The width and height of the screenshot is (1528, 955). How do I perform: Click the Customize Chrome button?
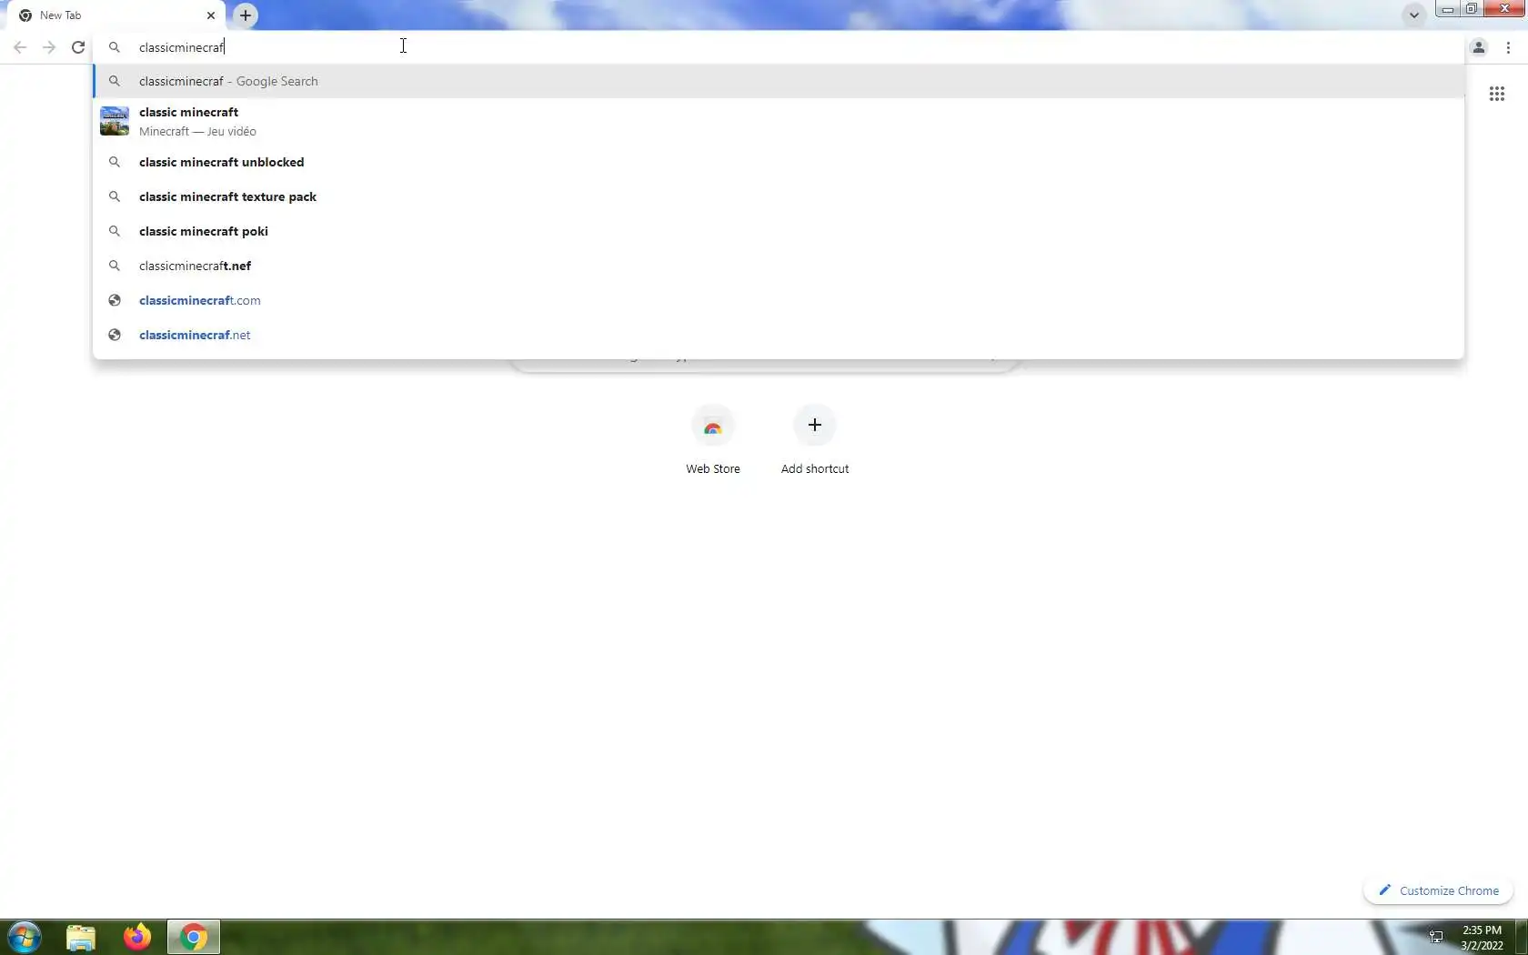click(x=1438, y=890)
